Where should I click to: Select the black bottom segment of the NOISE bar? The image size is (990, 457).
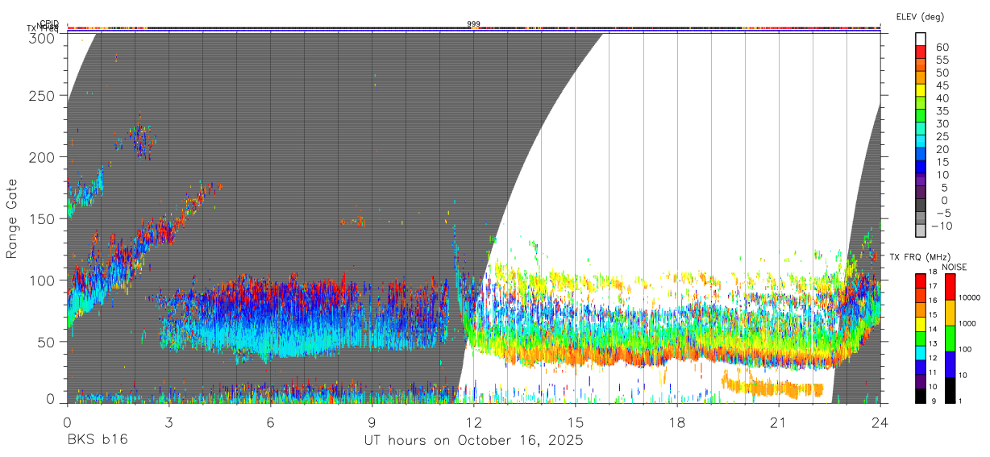pos(950,389)
